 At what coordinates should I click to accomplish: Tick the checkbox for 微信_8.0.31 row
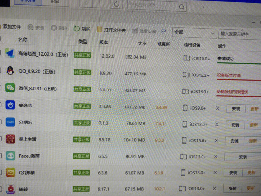[0, 87]
